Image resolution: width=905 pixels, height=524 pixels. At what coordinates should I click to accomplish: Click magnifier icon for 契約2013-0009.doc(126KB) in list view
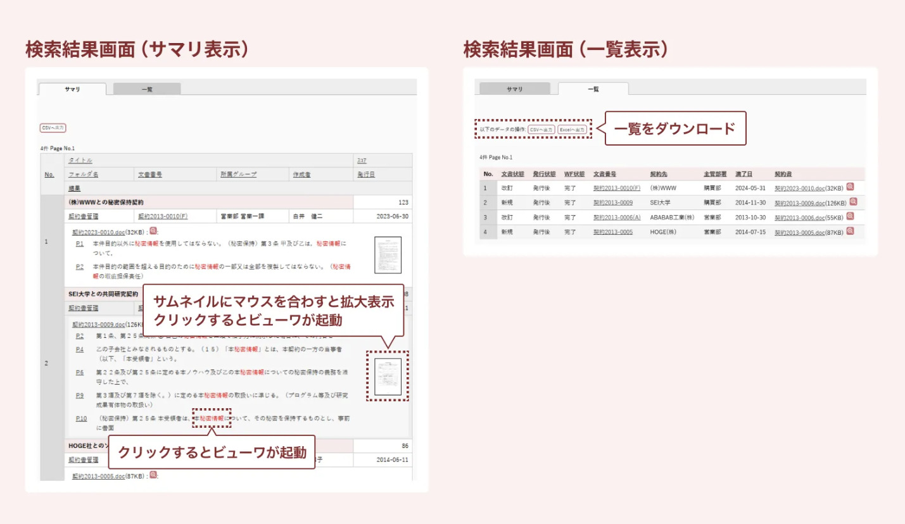point(853,202)
